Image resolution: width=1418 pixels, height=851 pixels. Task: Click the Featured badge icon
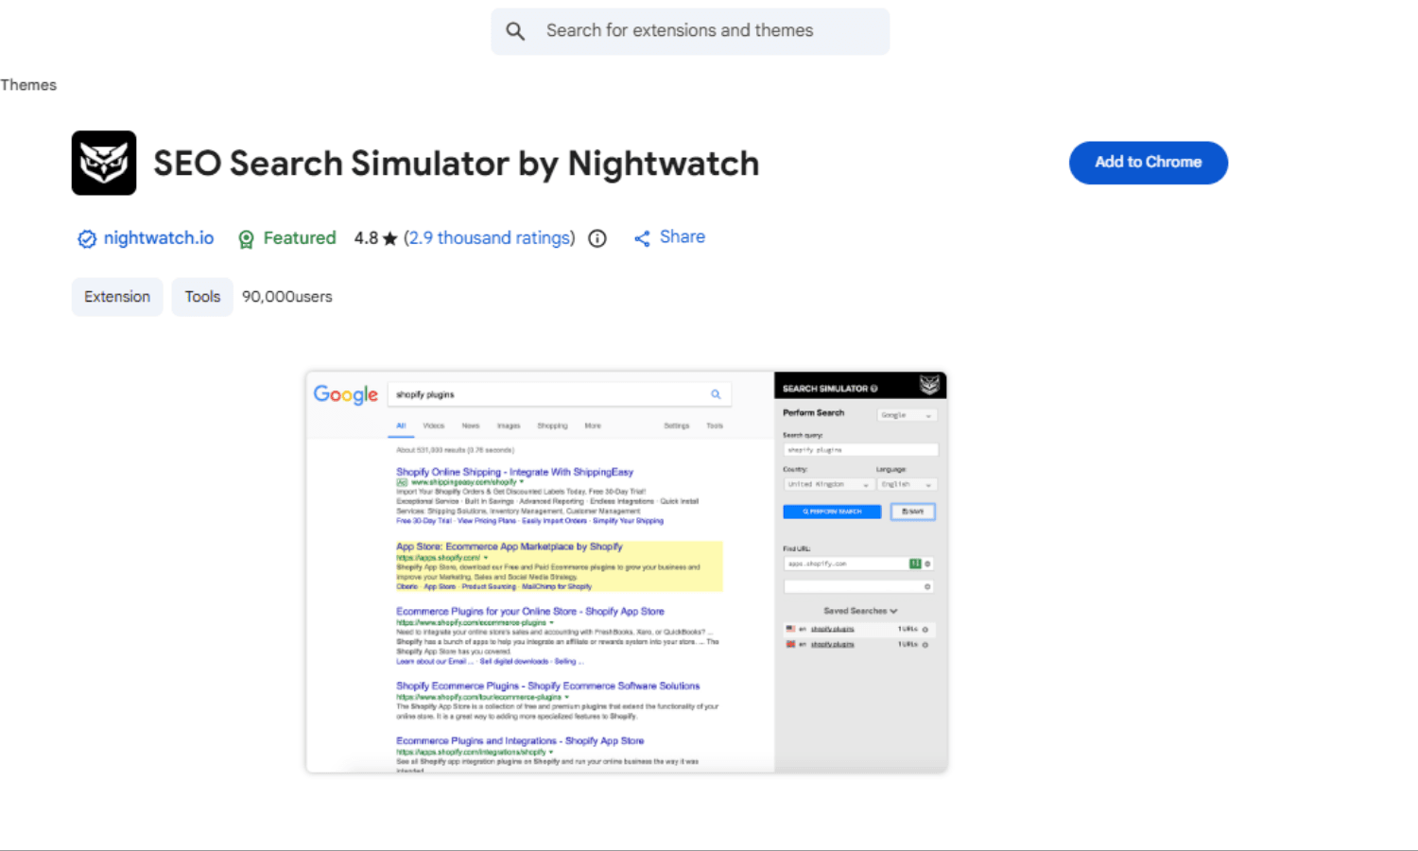(x=247, y=239)
